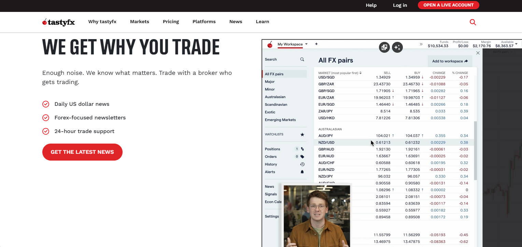Viewport: 522px width, 247px height.
Task: Open the Markets menu
Action: coord(140,21)
